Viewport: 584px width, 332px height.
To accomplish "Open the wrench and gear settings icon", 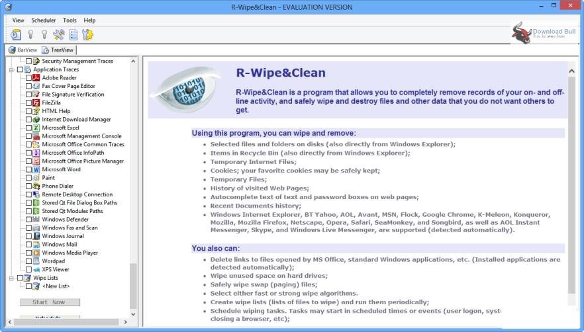I will [x=88, y=34].
